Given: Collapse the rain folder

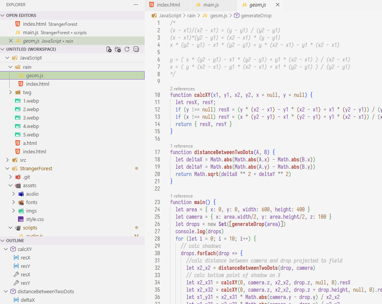Looking at the screenshot, I should pyautogui.click(x=10, y=67).
